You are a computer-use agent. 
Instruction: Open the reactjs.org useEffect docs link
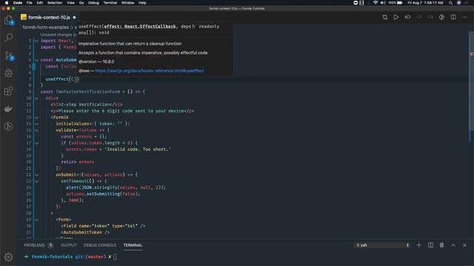click(150, 71)
